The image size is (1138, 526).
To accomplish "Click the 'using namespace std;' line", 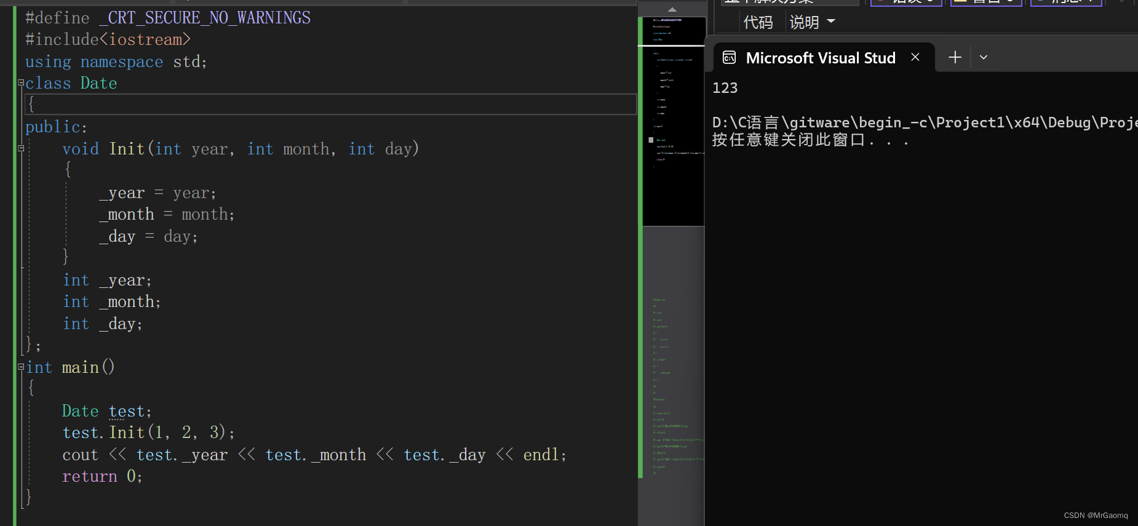I will pyautogui.click(x=116, y=62).
